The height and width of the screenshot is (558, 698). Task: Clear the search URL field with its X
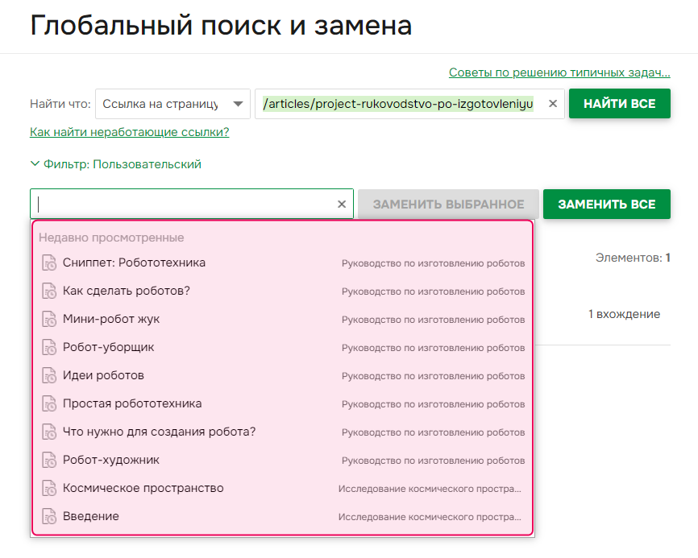pyautogui.click(x=552, y=103)
